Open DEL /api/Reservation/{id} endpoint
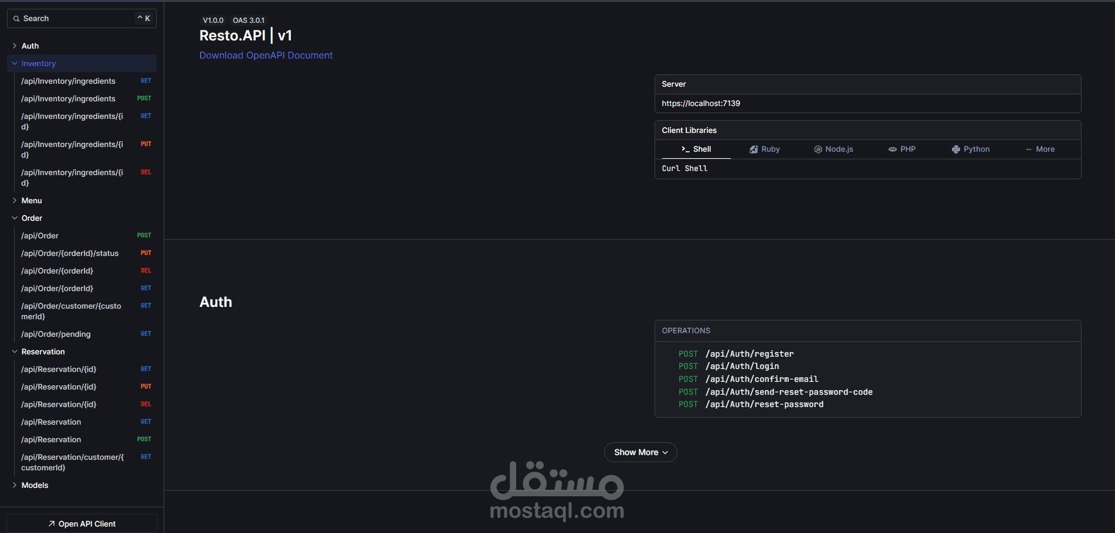Image resolution: width=1115 pixels, height=533 pixels. pos(86,404)
